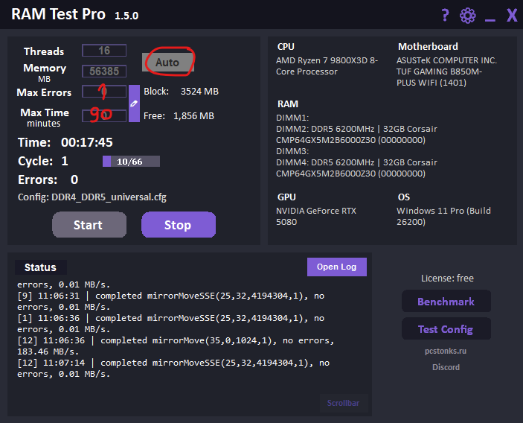Click the Time value 00:17:45

pyautogui.click(x=87, y=142)
